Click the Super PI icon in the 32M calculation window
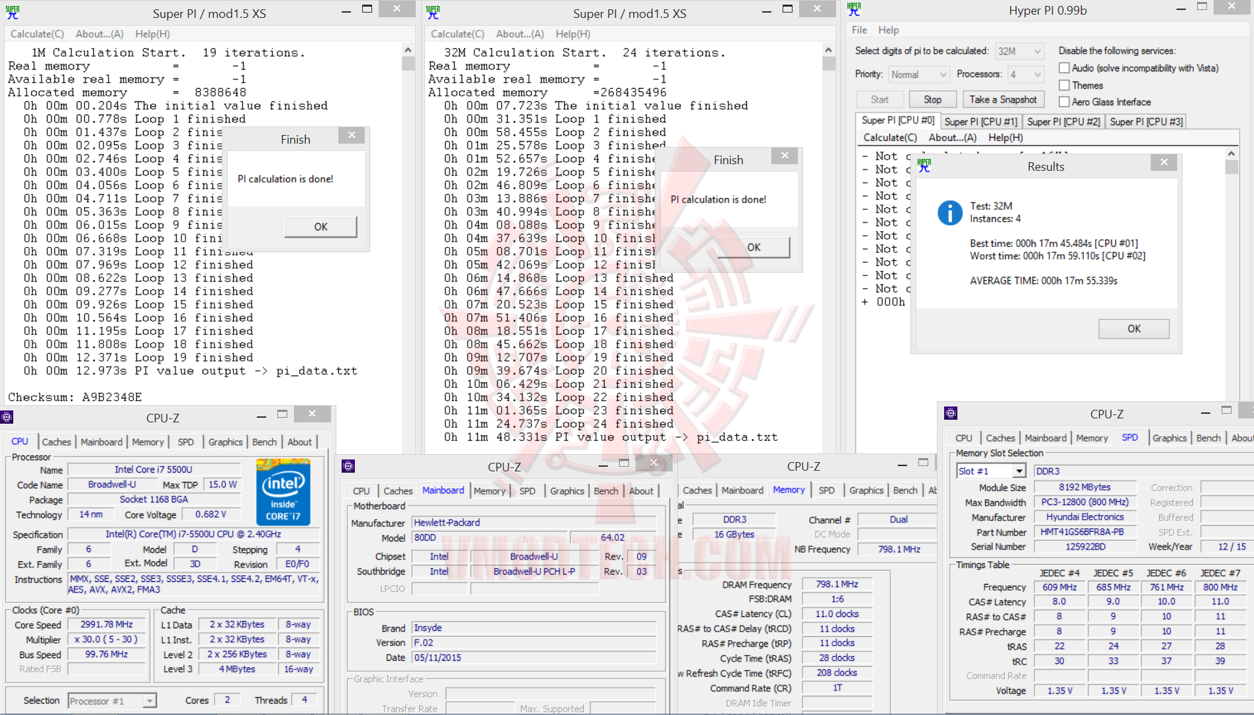1254x715 pixels. (x=433, y=13)
